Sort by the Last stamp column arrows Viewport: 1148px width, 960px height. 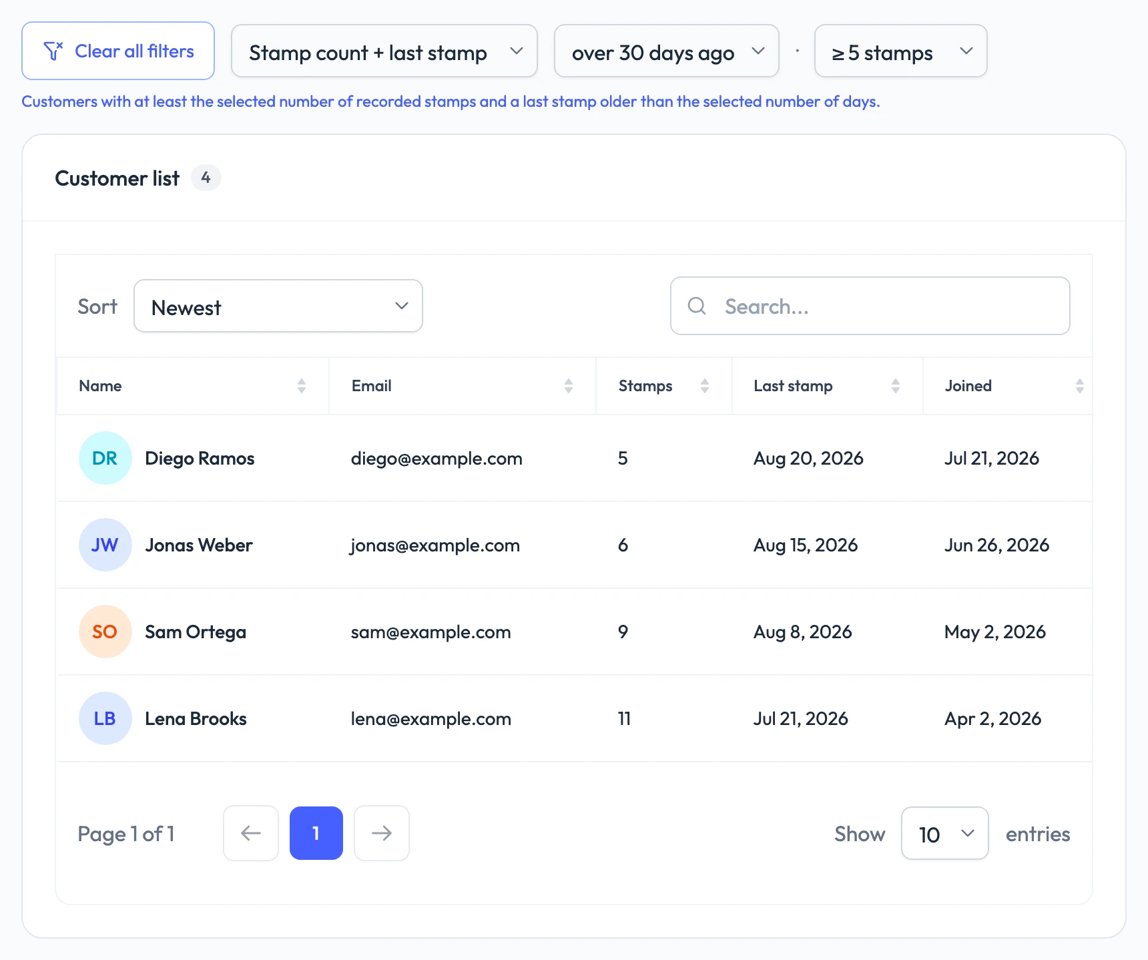(x=896, y=386)
